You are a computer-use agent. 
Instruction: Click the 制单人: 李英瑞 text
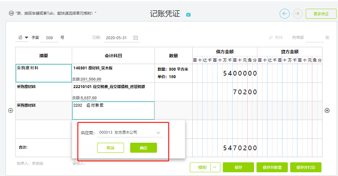coord(30,163)
